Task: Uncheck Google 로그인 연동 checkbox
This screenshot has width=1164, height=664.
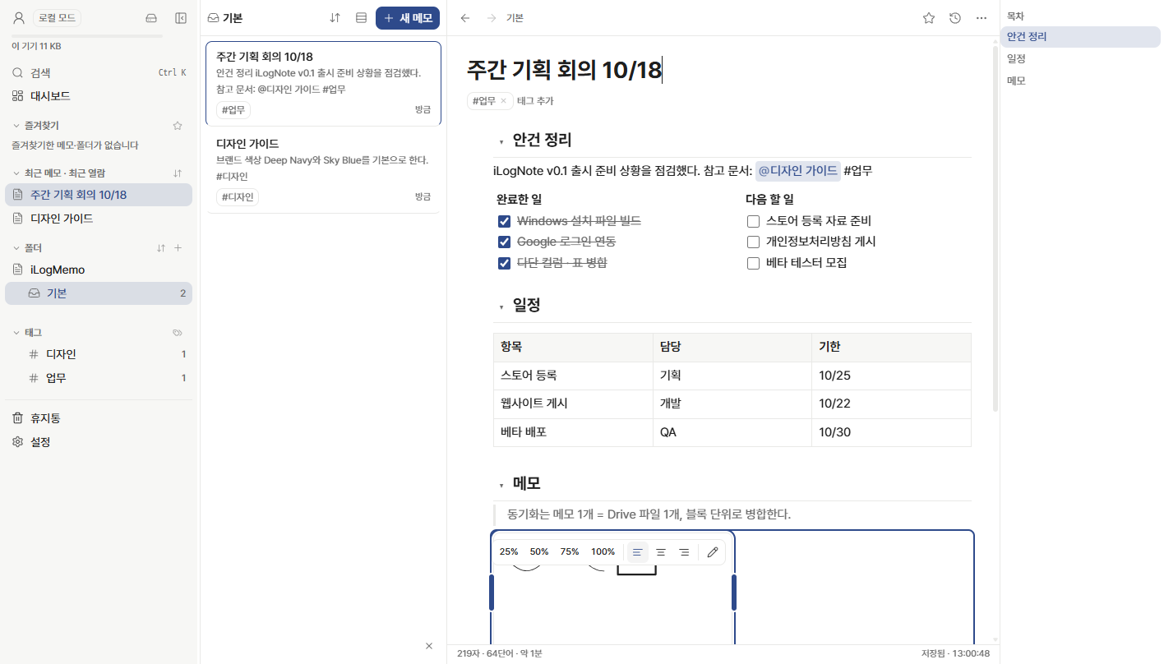Action: pos(505,242)
